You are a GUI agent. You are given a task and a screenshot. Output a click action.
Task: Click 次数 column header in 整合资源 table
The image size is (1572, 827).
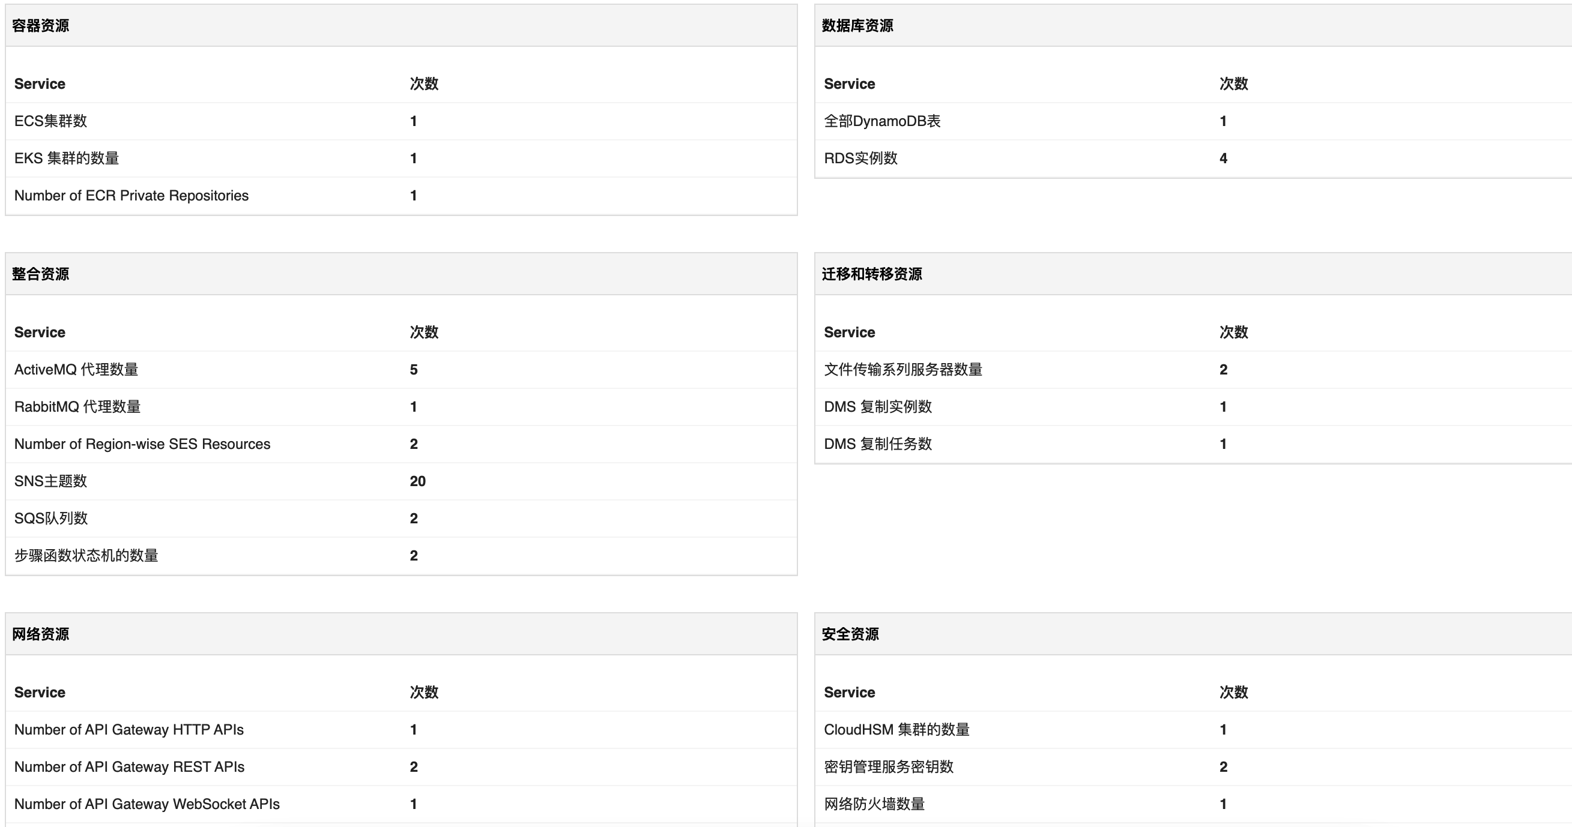pos(424,332)
